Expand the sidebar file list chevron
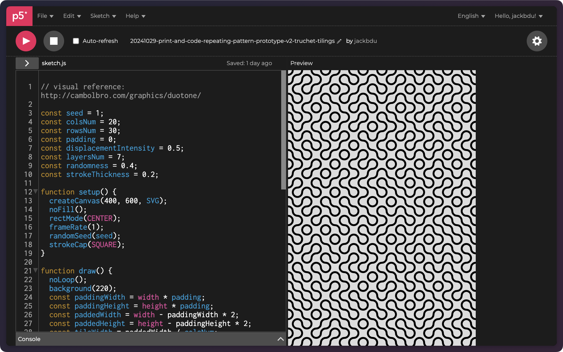This screenshot has width=563, height=352. 27,63
